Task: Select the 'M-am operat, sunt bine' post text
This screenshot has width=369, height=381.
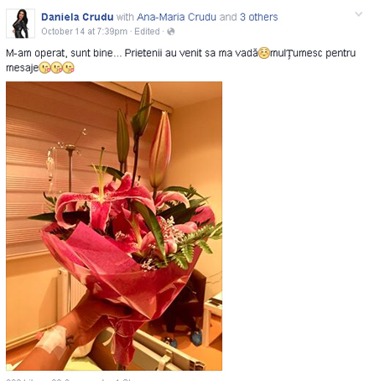Action: [x=60, y=53]
